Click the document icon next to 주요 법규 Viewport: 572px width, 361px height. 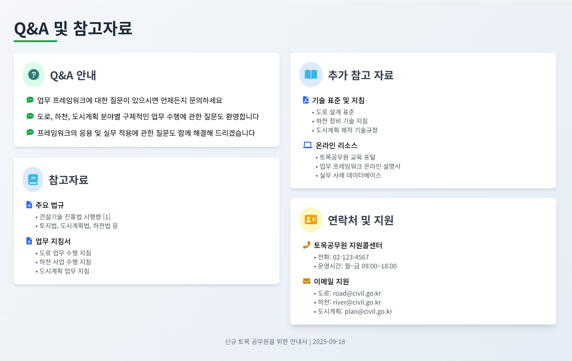(x=29, y=205)
